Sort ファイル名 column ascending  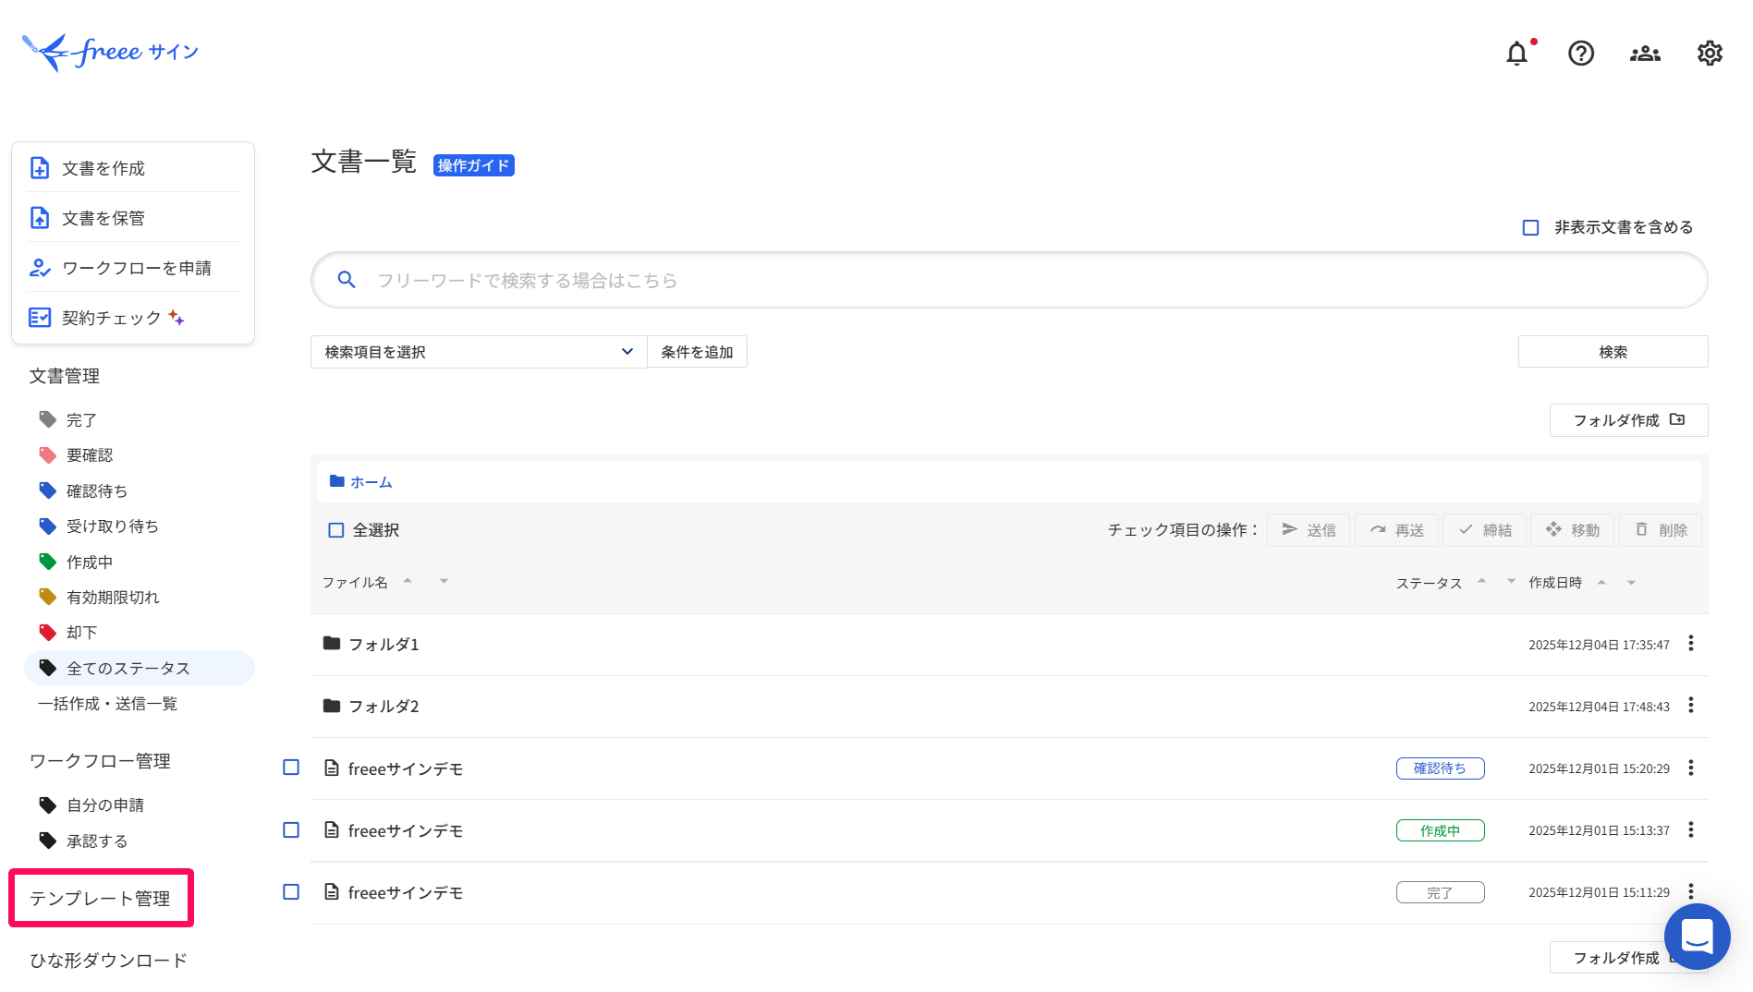point(408,580)
